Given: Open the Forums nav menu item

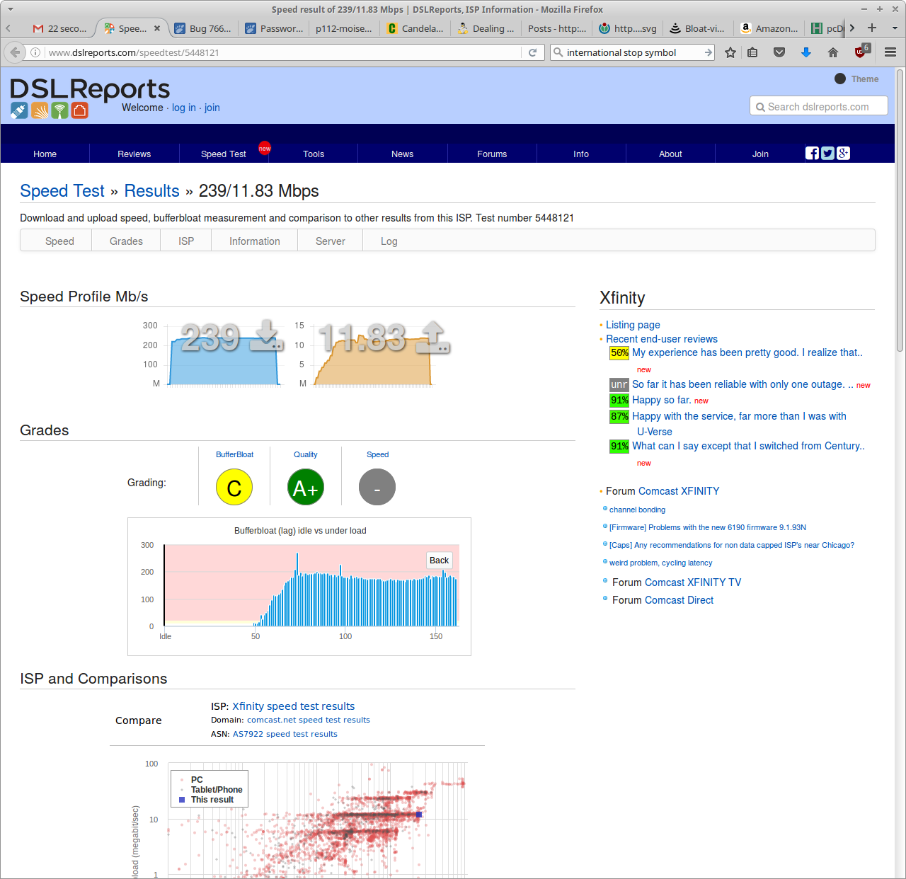Looking at the screenshot, I should 492,154.
